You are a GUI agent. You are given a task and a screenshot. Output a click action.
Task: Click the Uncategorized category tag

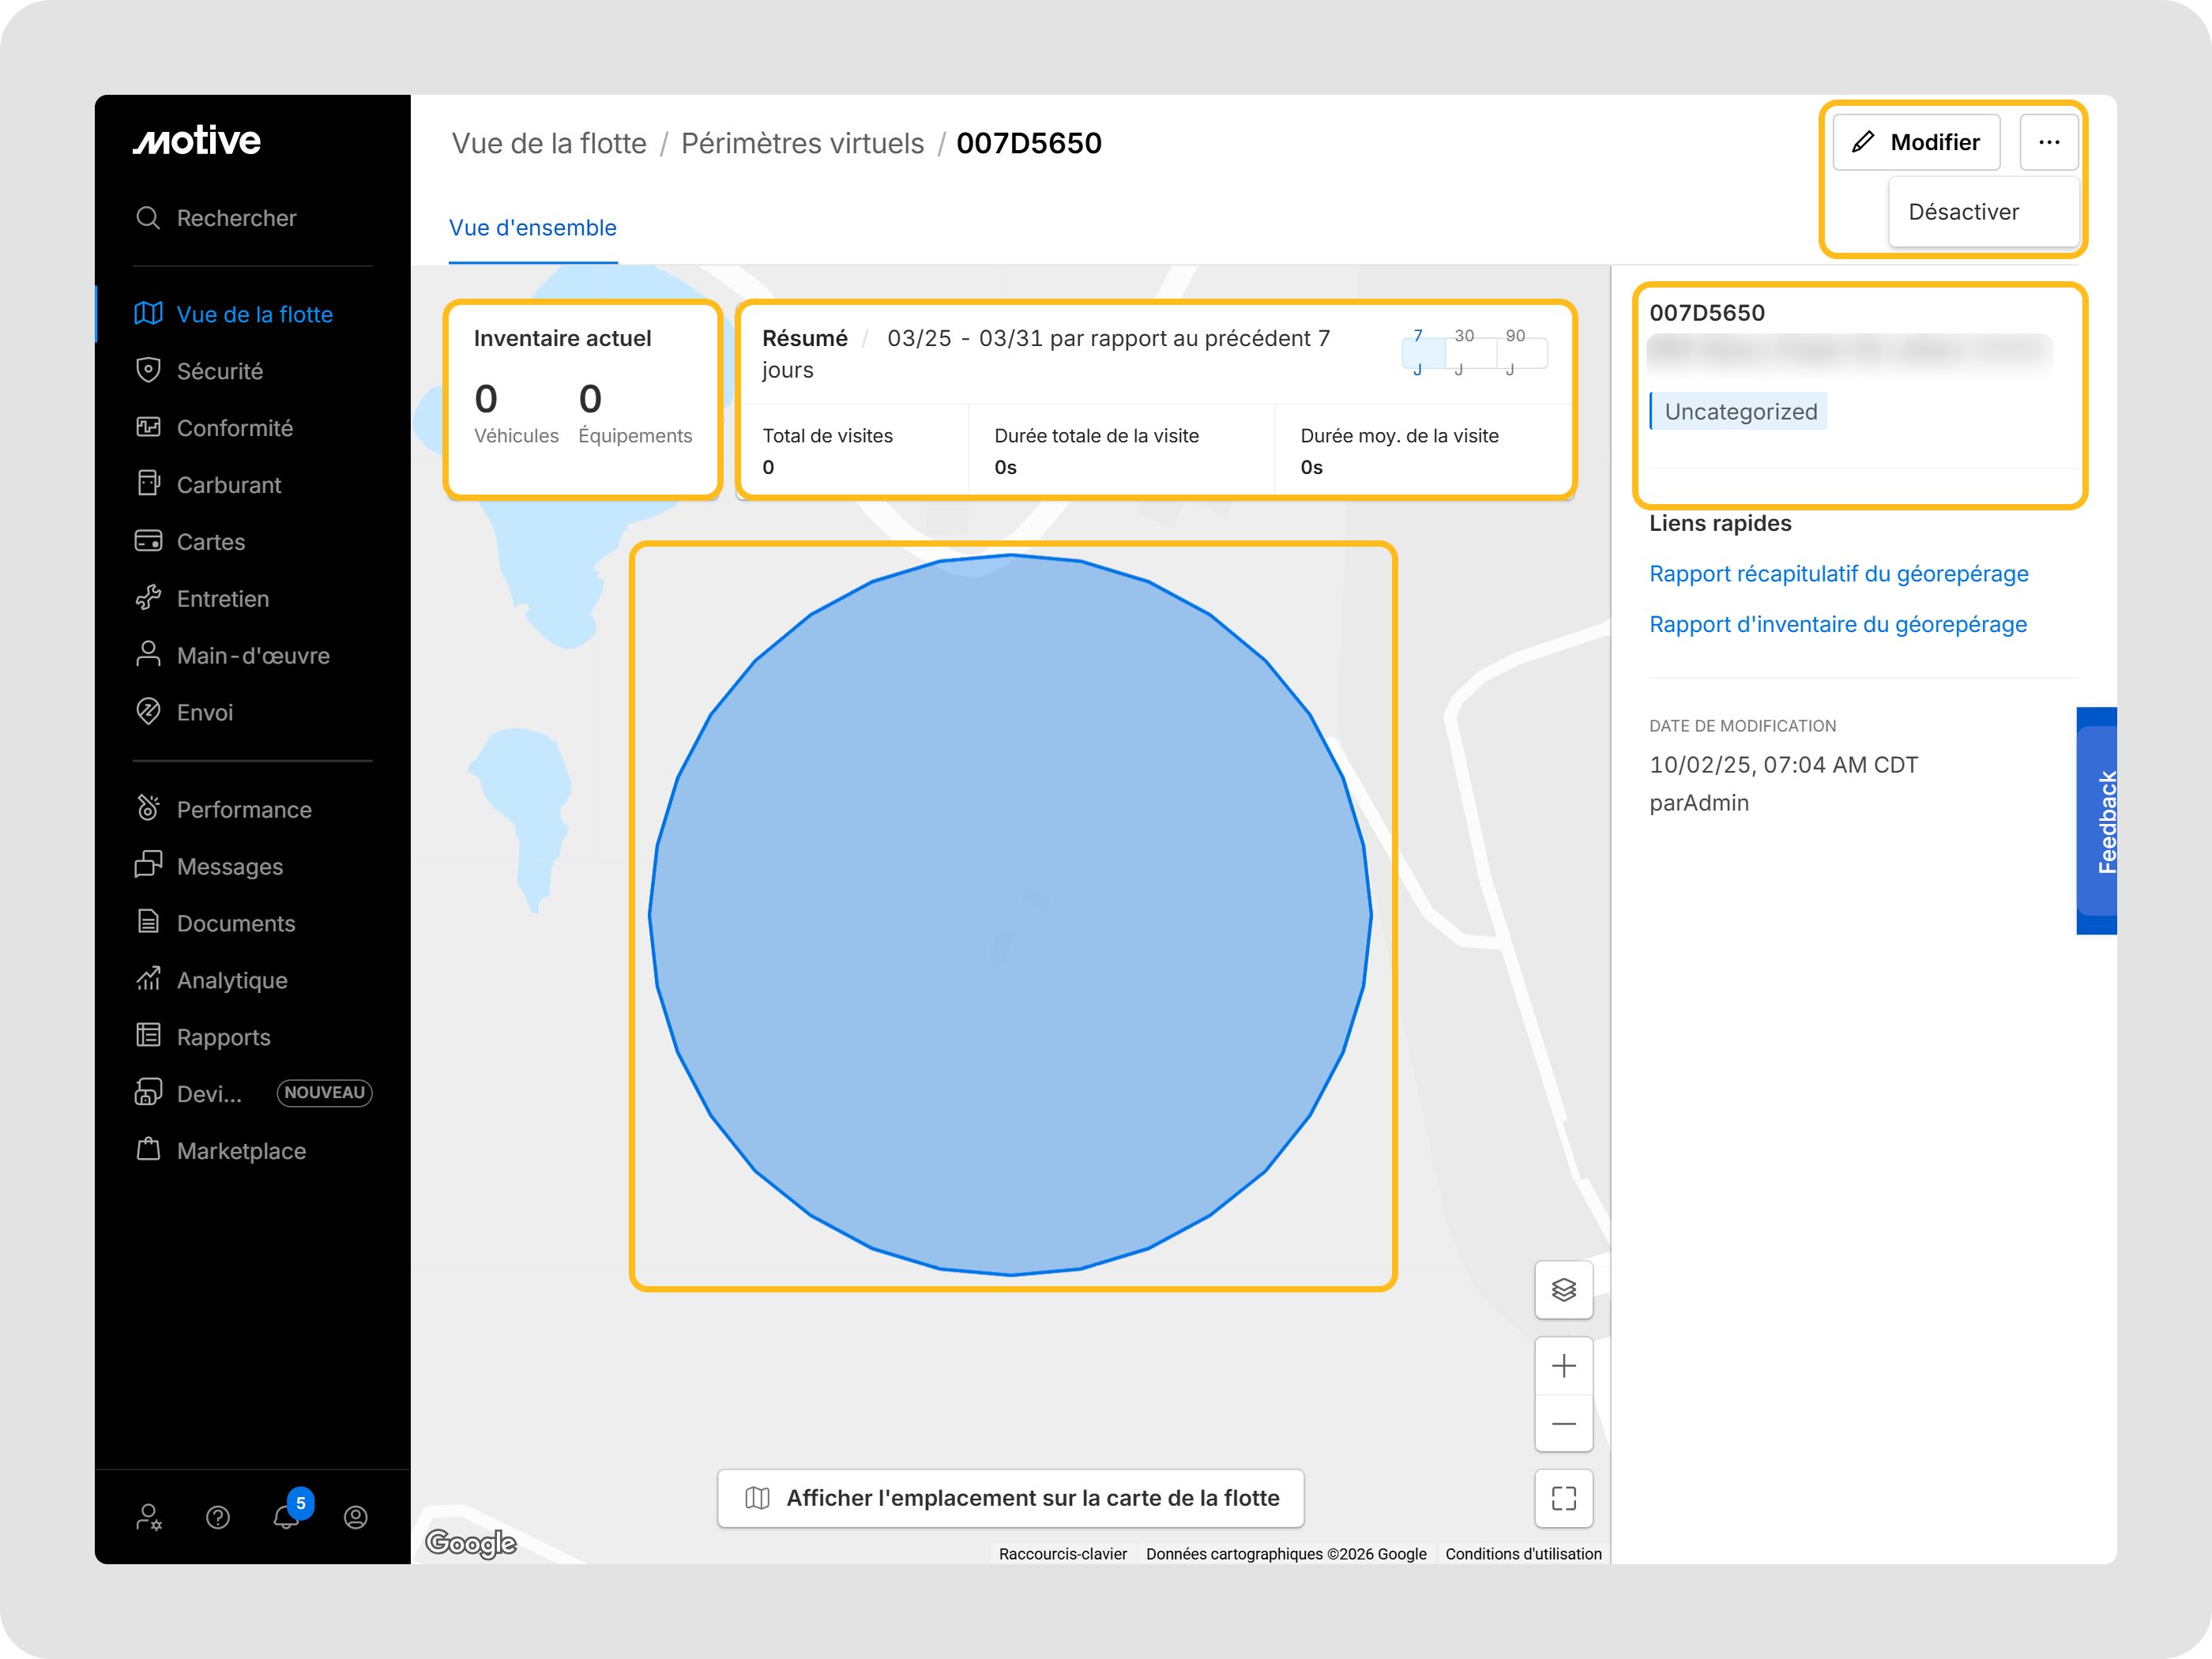(1739, 411)
